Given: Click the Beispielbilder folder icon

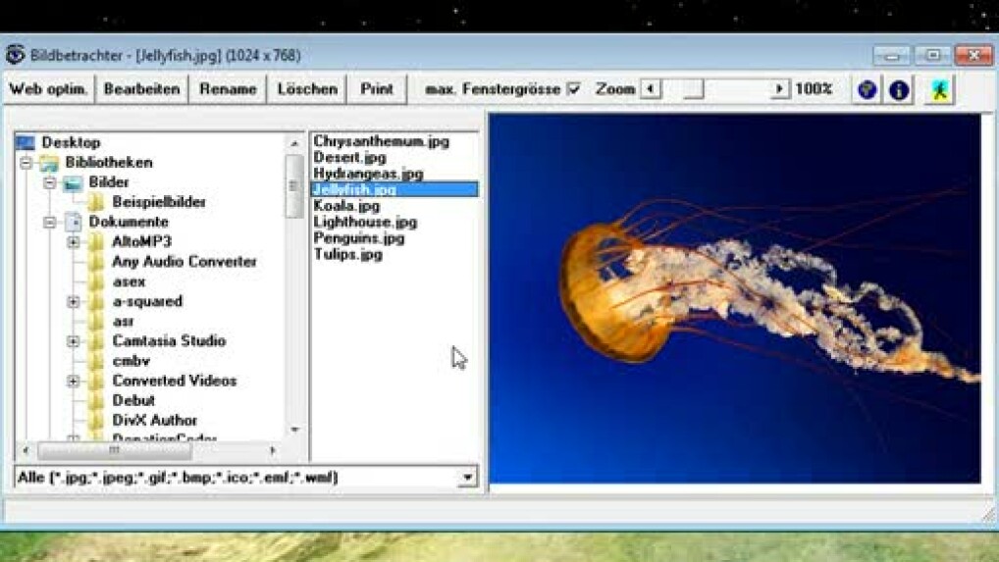Looking at the screenshot, I should [x=96, y=202].
